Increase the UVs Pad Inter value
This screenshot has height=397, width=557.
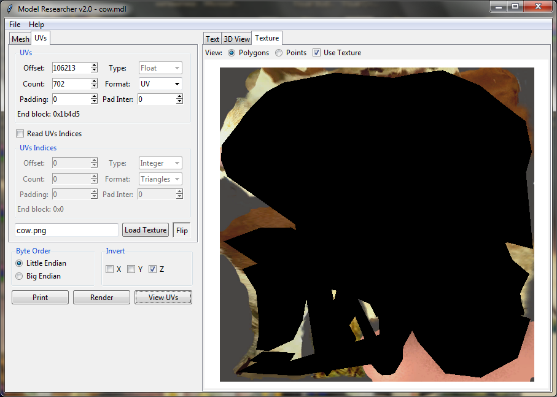point(180,96)
